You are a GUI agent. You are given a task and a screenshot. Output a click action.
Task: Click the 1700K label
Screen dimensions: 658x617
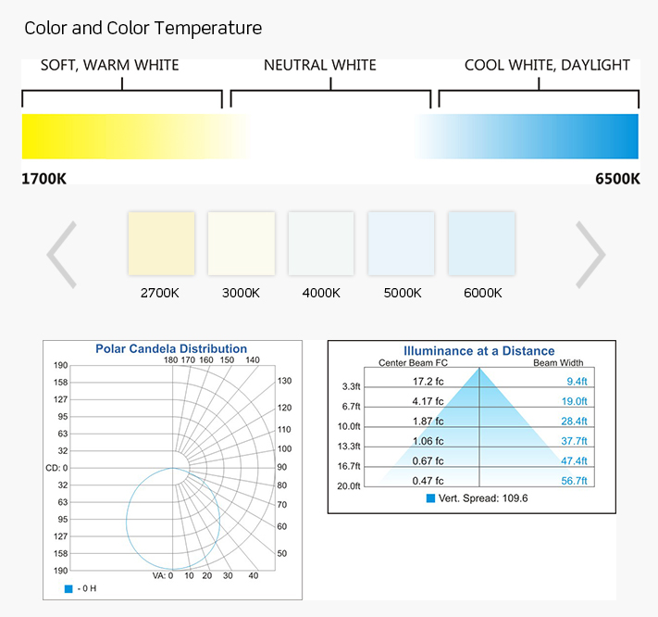[x=43, y=179]
